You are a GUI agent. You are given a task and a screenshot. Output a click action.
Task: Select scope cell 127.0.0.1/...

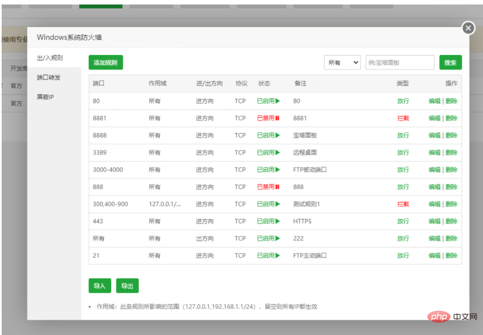[x=165, y=204]
